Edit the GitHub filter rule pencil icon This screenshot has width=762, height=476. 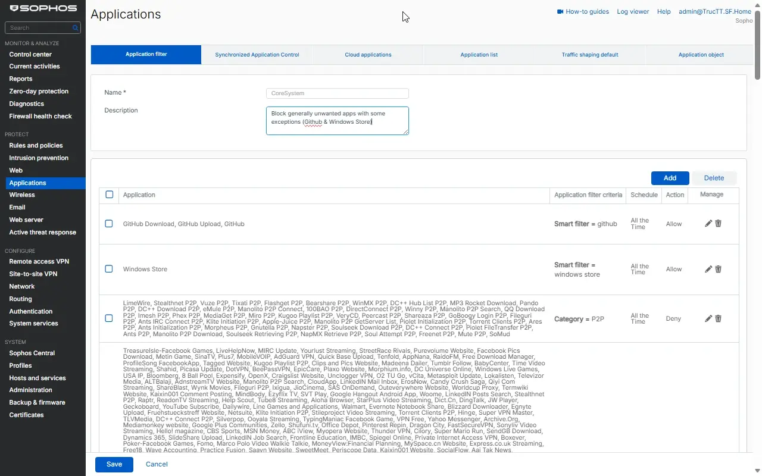click(708, 224)
